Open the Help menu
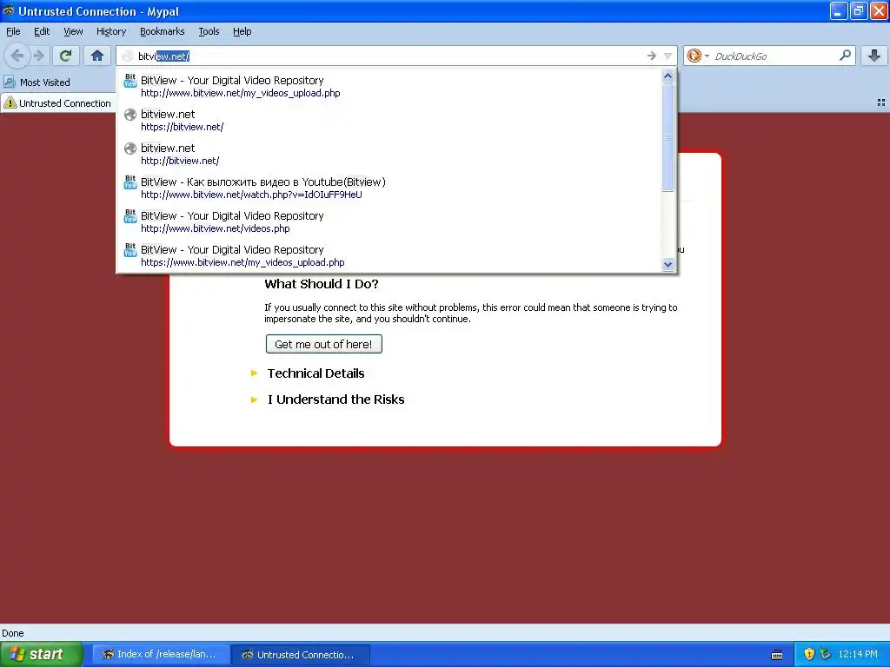Screen dimensions: 890x667 click(x=242, y=31)
